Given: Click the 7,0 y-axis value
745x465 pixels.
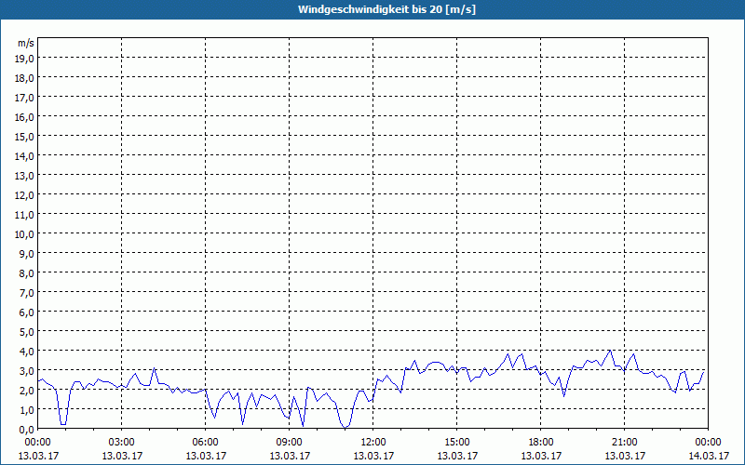Looking at the screenshot, I should 28,293.
